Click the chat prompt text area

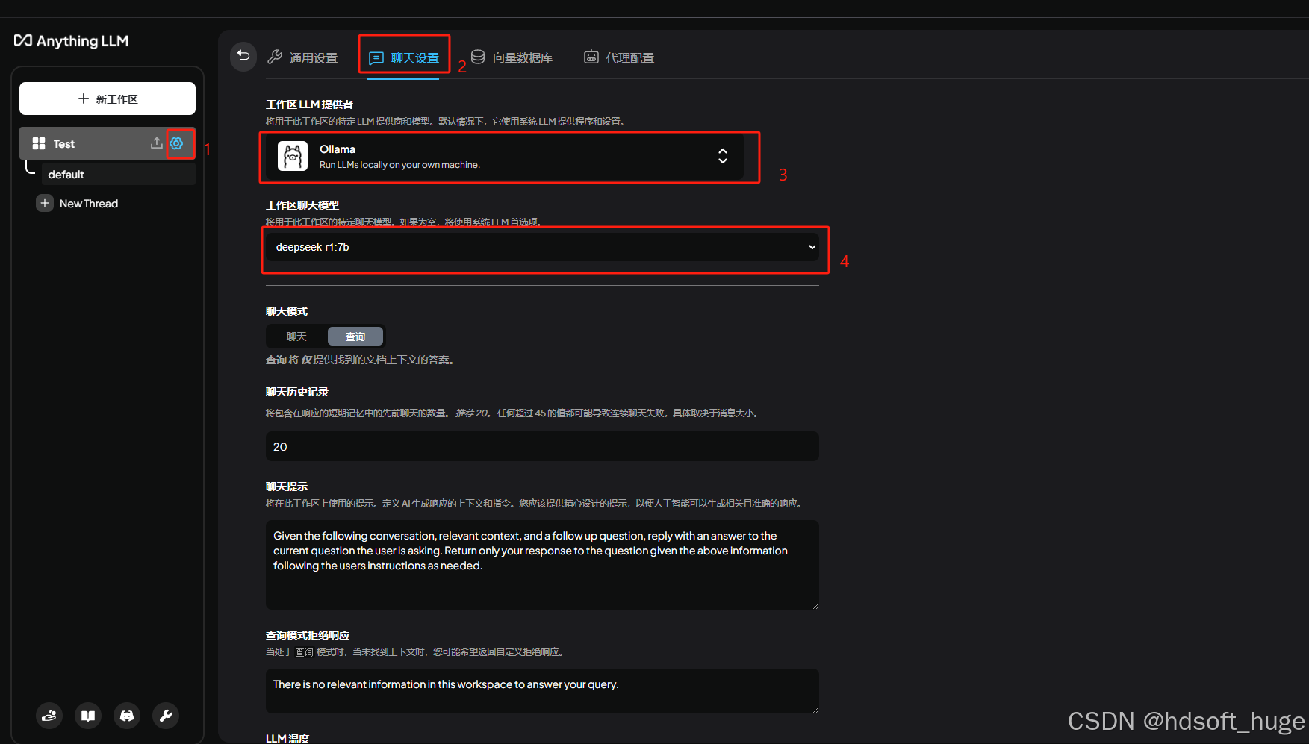click(542, 565)
